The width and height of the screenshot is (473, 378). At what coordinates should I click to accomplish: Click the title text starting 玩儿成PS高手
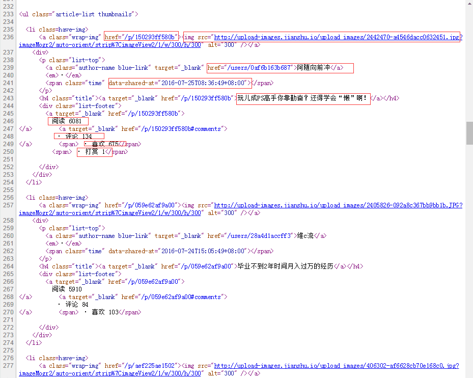[302, 98]
